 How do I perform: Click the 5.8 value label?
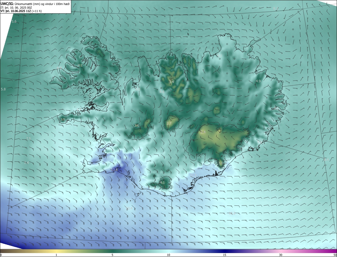click(x=3, y=89)
